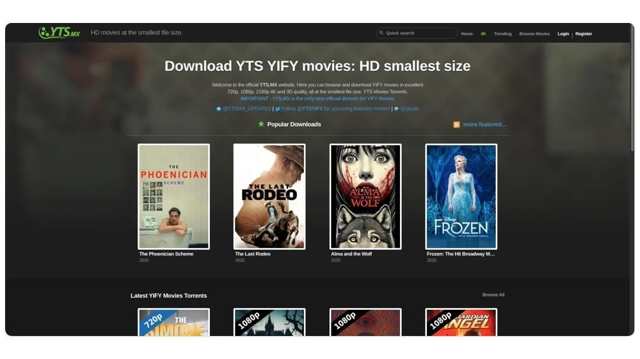640x359 pixels.
Task: Open the @ytsyify link
Action: [x=410, y=109]
